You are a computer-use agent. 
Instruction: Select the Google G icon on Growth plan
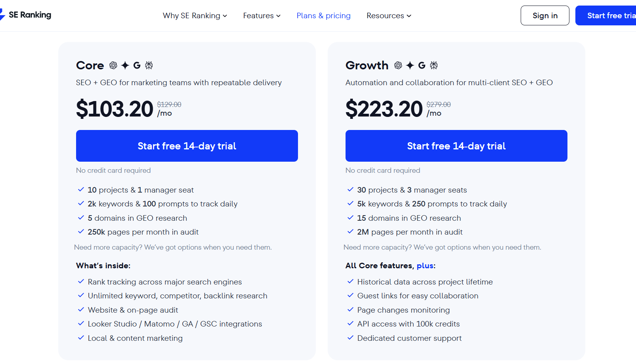click(422, 65)
